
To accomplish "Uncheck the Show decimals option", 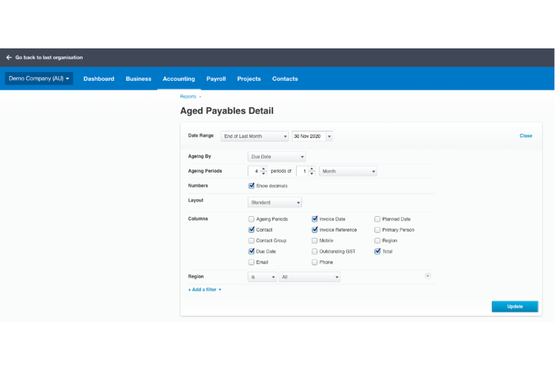I will 251,186.
